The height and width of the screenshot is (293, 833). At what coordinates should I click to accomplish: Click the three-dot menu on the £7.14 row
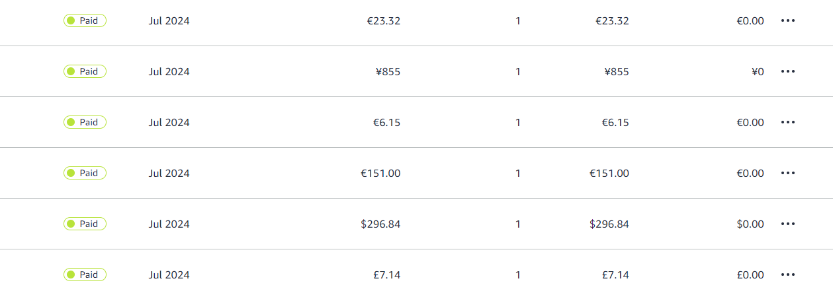point(787,275)
